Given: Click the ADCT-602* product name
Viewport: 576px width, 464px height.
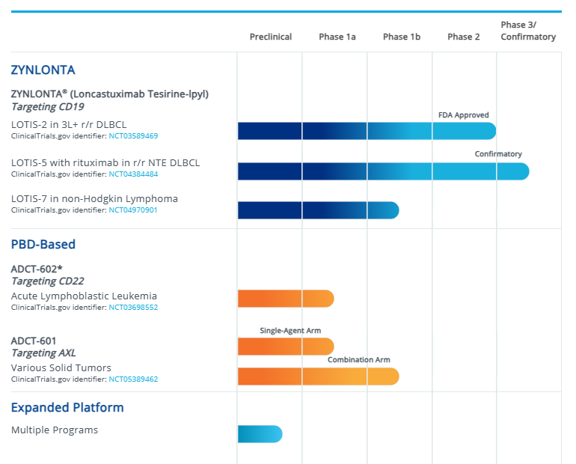Looking at the screenshot, I should pyautogui.click(x=37, y=269).
